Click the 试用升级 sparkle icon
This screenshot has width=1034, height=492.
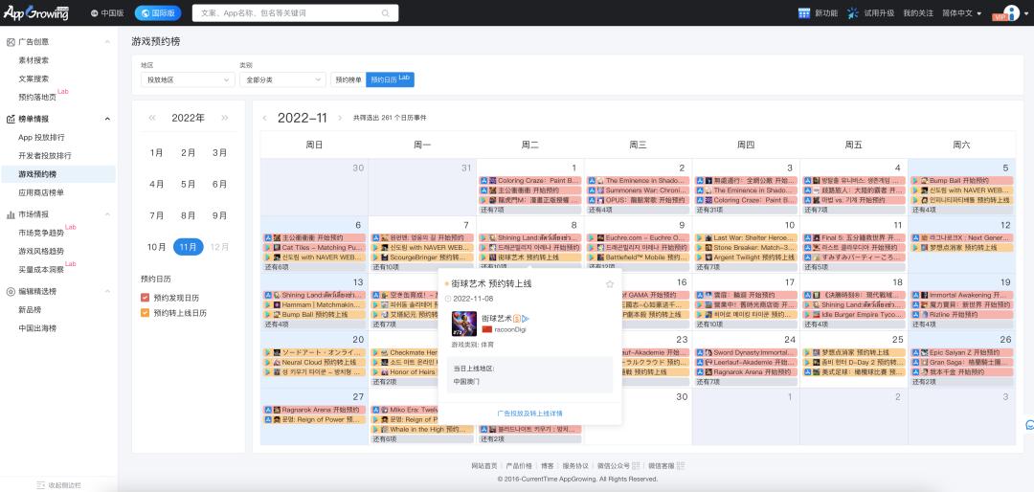point(853,13)
